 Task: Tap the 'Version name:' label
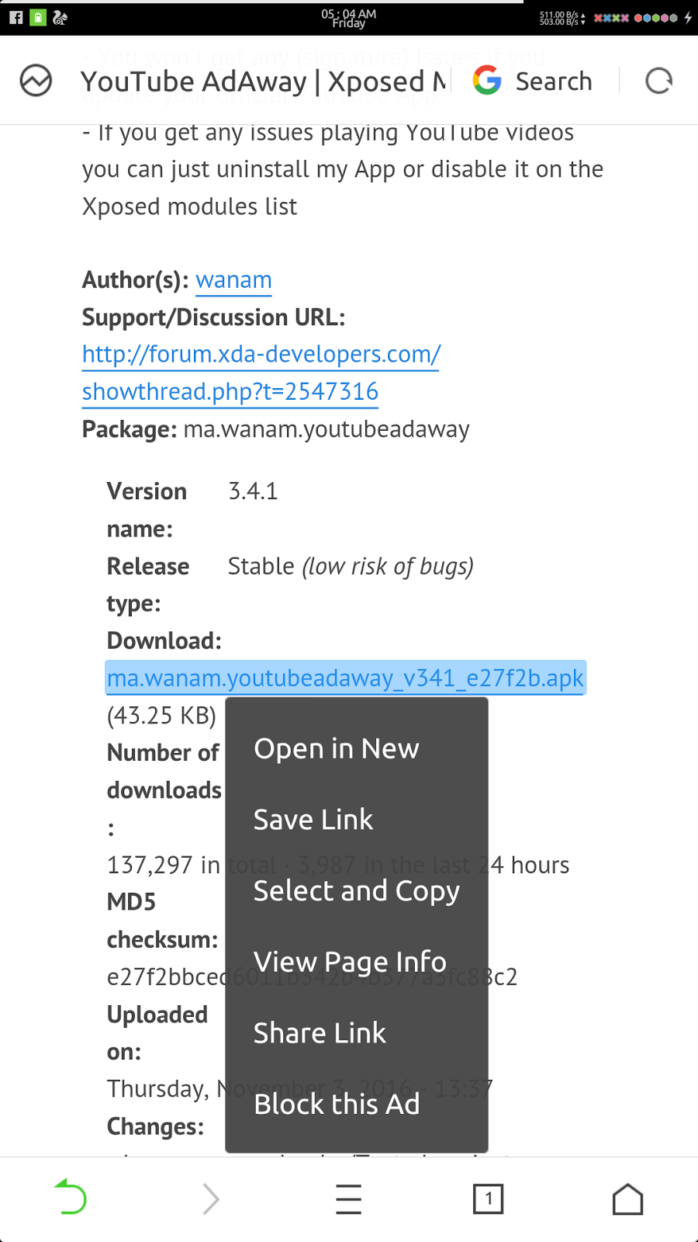[147, 510]
